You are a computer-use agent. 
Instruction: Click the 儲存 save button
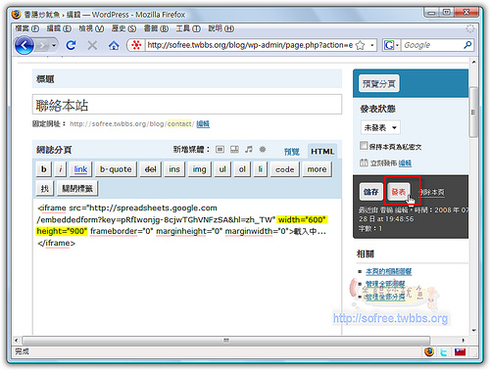[x=371, y=192]
